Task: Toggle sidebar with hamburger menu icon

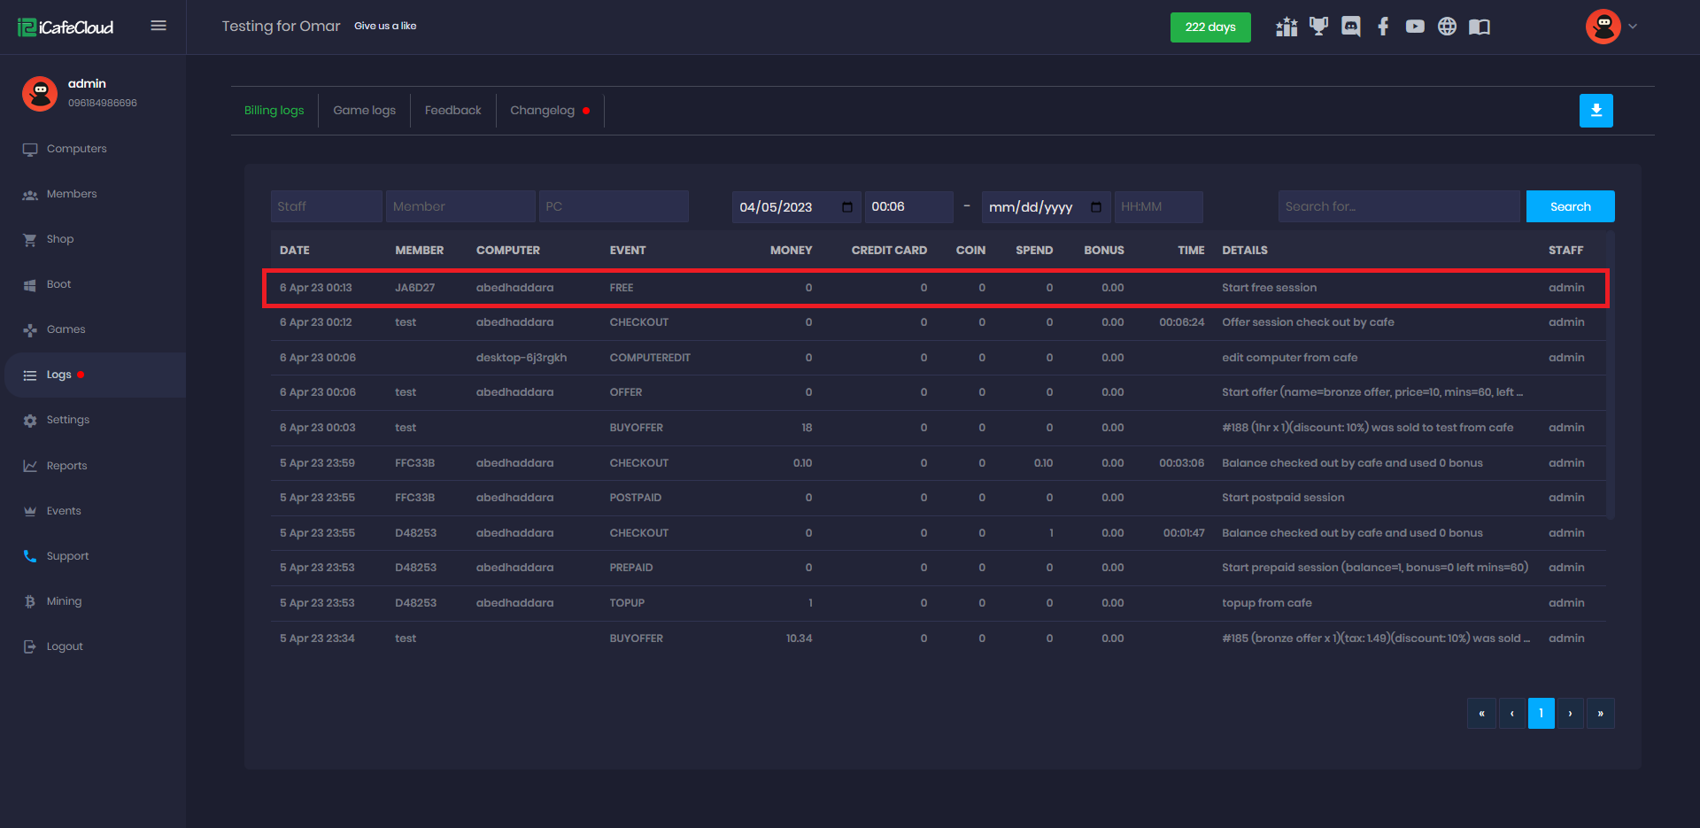Action: pyautogui.click(x=158, y=26)
